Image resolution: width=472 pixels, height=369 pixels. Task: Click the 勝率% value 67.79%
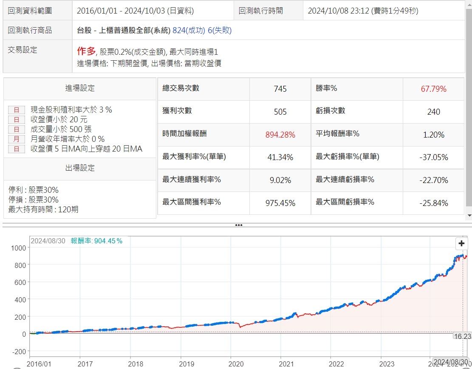coord(433,89)
